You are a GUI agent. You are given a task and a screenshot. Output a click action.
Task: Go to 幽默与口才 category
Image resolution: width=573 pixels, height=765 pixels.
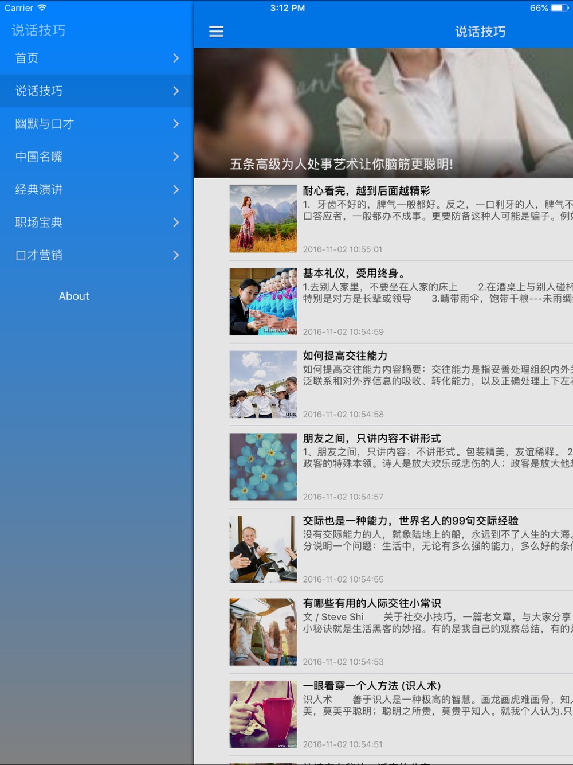click(96, 124)
